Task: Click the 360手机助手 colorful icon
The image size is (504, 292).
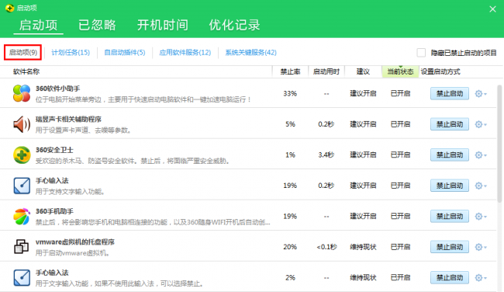Action: [x=22, y=216]
